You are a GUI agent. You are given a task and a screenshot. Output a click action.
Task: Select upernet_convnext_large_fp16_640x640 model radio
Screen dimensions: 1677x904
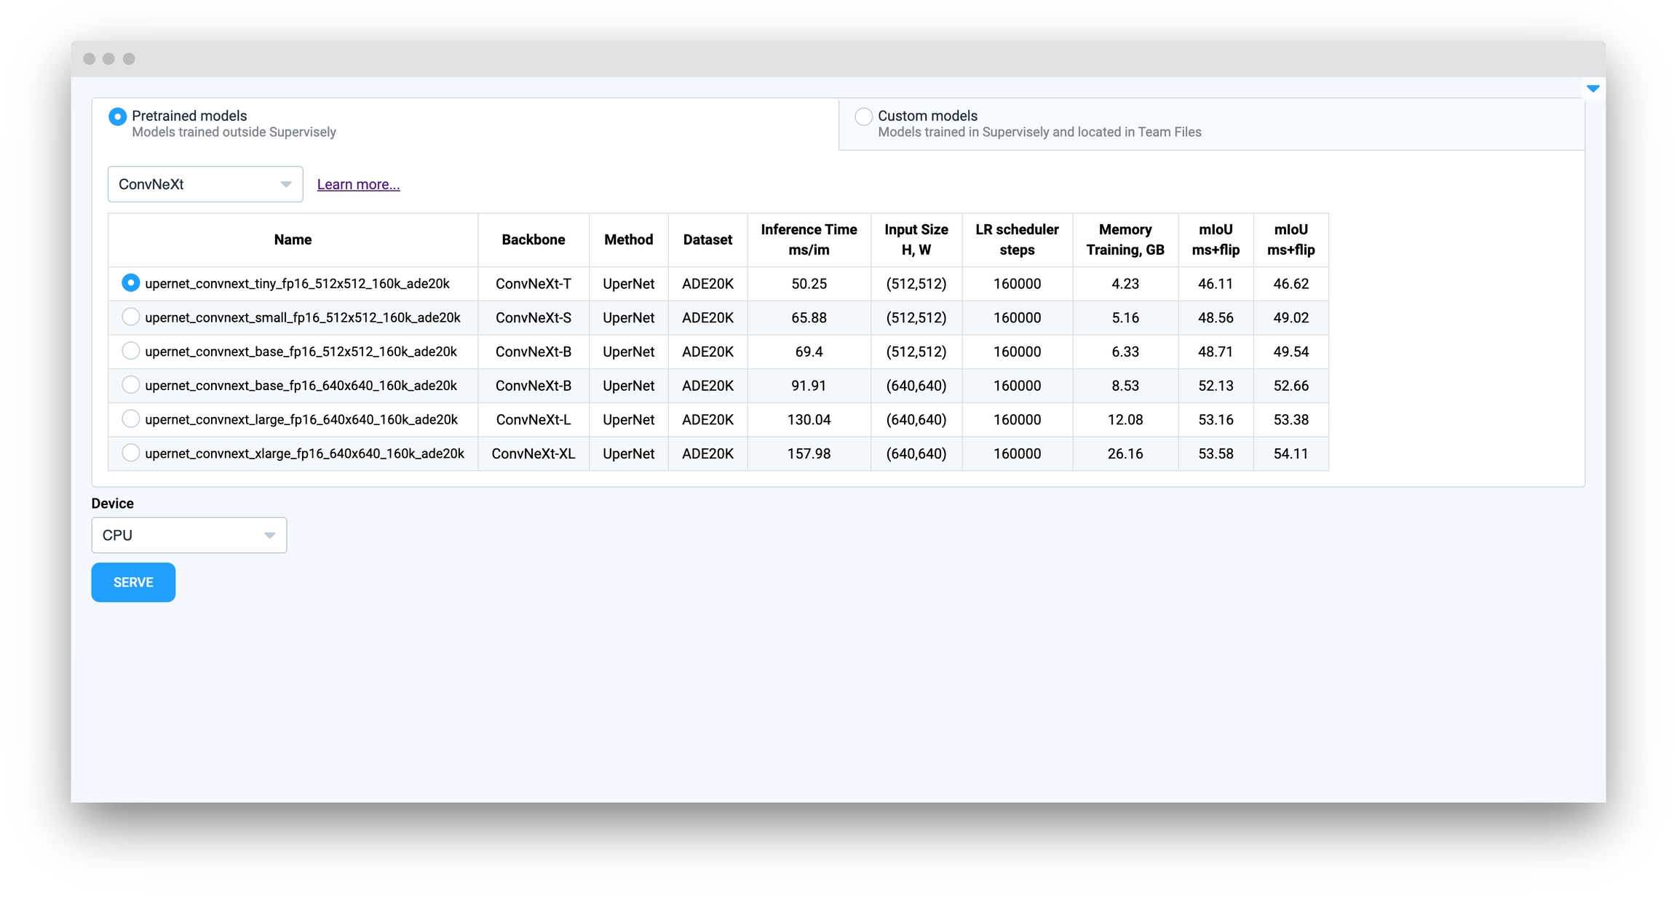[130, 419]
